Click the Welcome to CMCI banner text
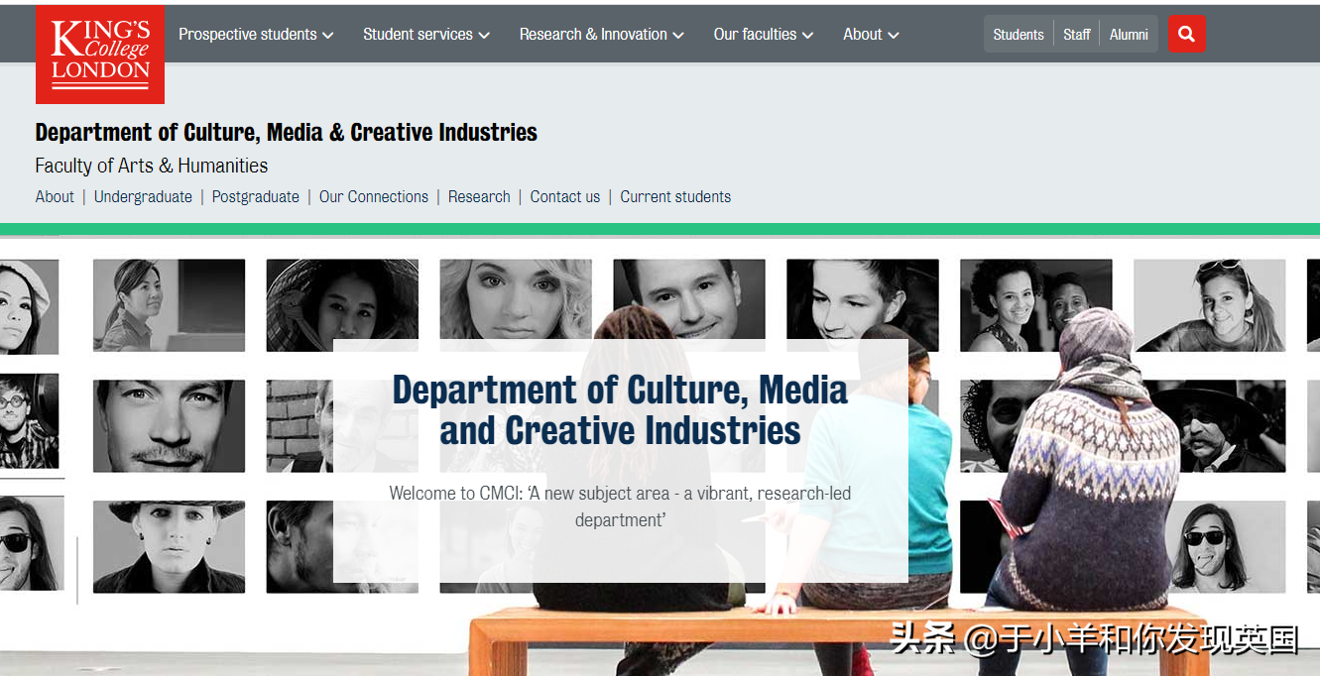Viewport: 1320px width, 676px height. pyautogui.click(x=620, y=507)
